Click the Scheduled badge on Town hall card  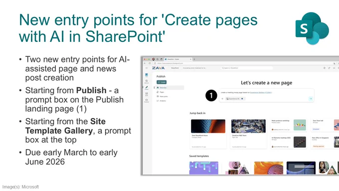(316, 129)
